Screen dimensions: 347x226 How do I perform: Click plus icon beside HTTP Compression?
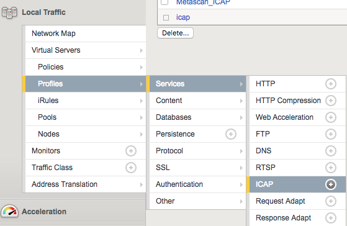(x=331, y=101)
